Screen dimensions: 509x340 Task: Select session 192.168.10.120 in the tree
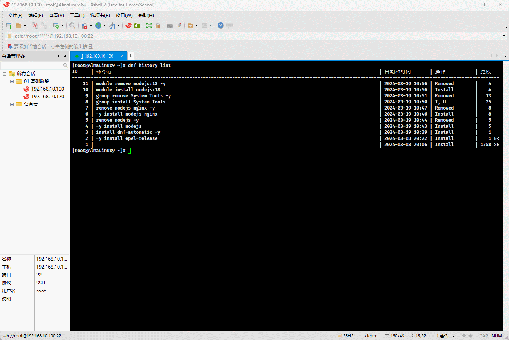point(47,97)
